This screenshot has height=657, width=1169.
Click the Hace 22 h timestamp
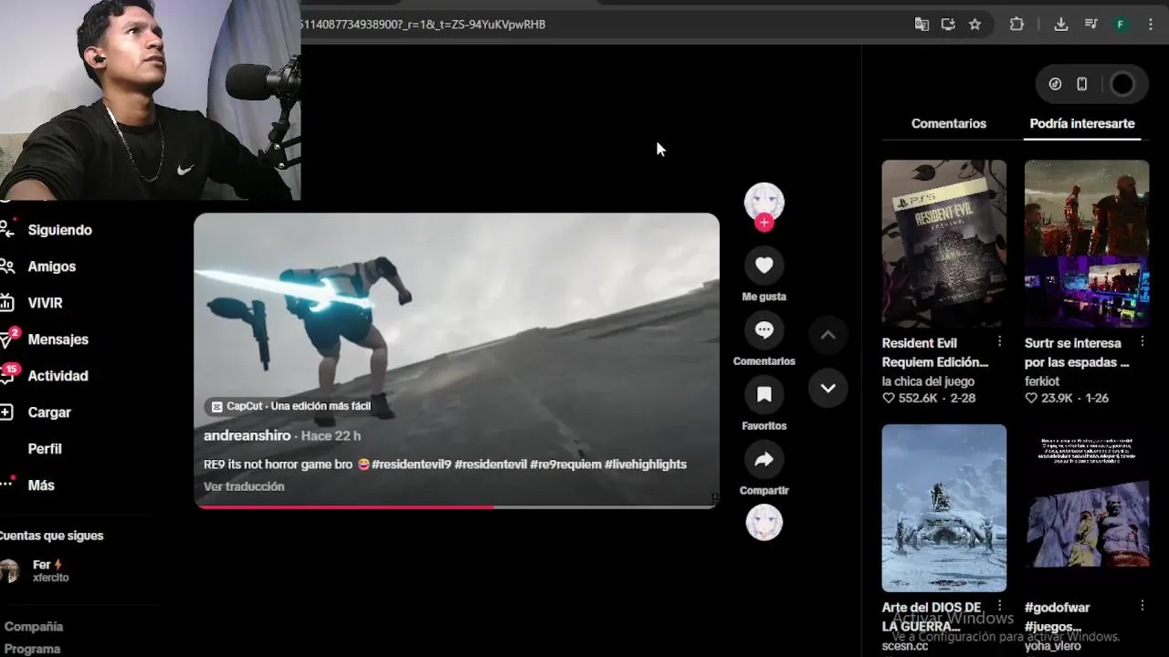pos(331,436)
